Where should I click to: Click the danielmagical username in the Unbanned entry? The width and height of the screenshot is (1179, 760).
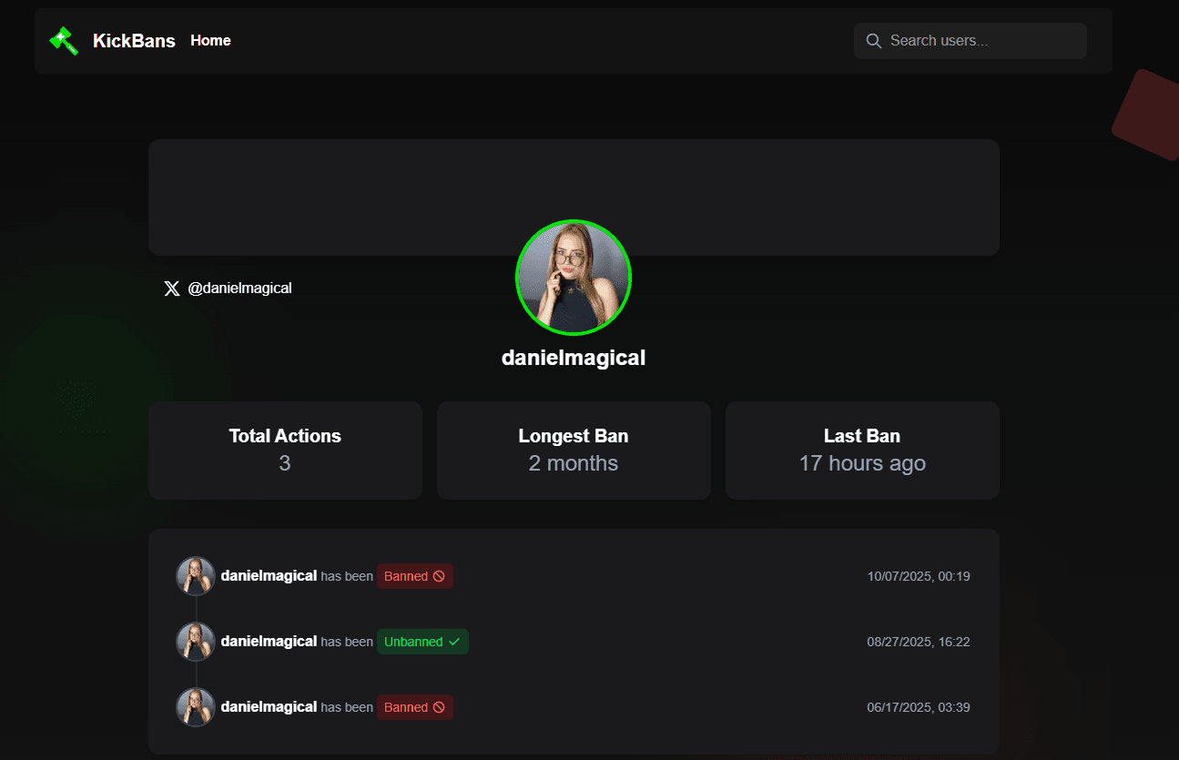coord(269,642)
